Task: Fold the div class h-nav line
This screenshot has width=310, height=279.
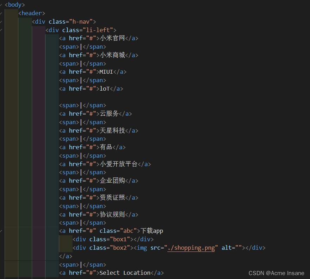Action: [x=1, y=22]
